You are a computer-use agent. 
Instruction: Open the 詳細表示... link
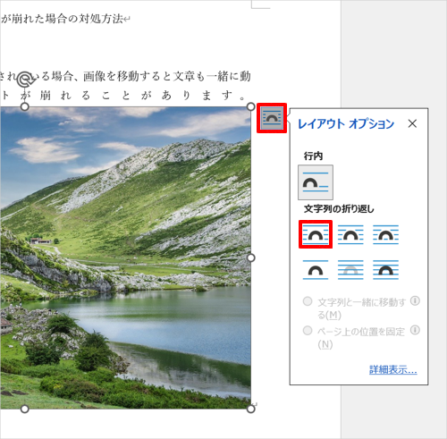(393, 369)
